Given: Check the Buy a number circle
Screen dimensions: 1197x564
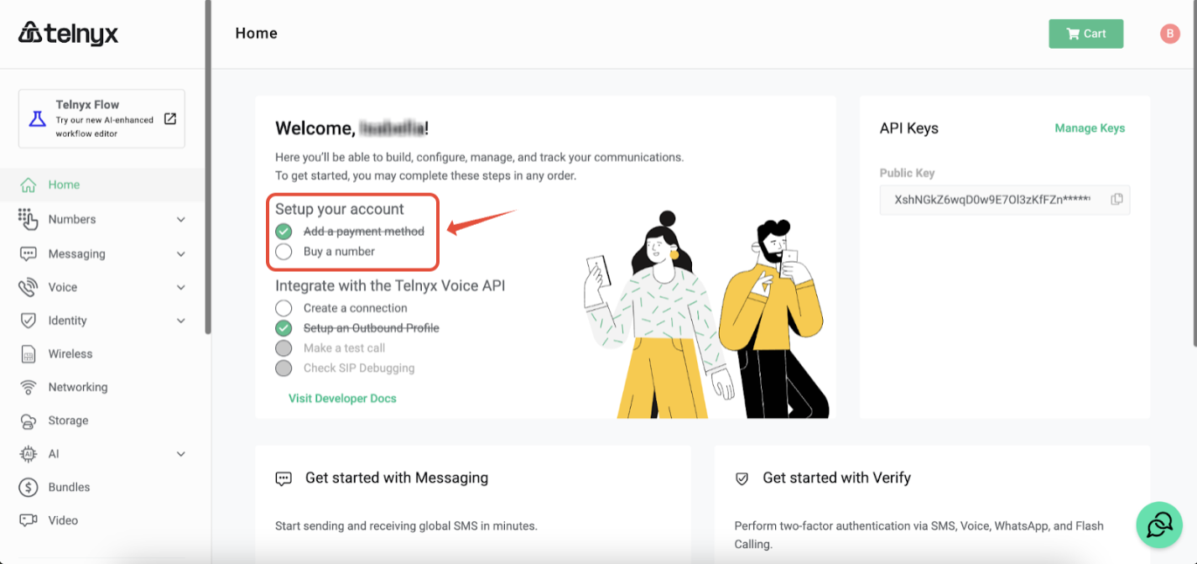Looking at the screenshot, I should pos(284,251).
